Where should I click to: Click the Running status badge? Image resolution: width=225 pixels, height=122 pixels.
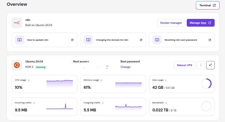coord(41,67)
